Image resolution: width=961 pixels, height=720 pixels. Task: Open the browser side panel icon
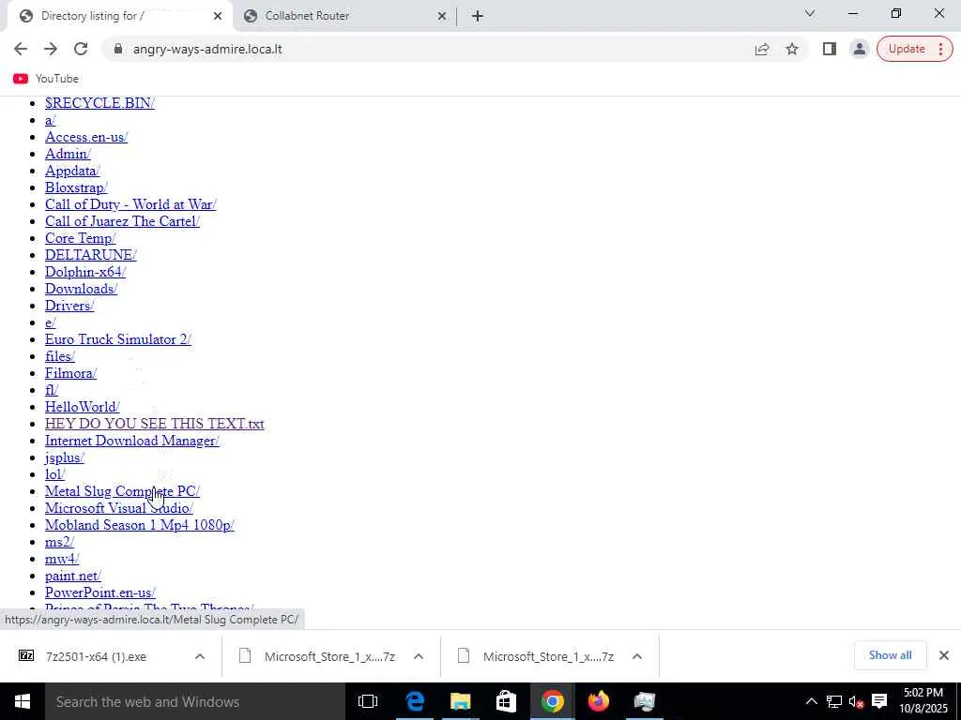click(x=830, y=49)
